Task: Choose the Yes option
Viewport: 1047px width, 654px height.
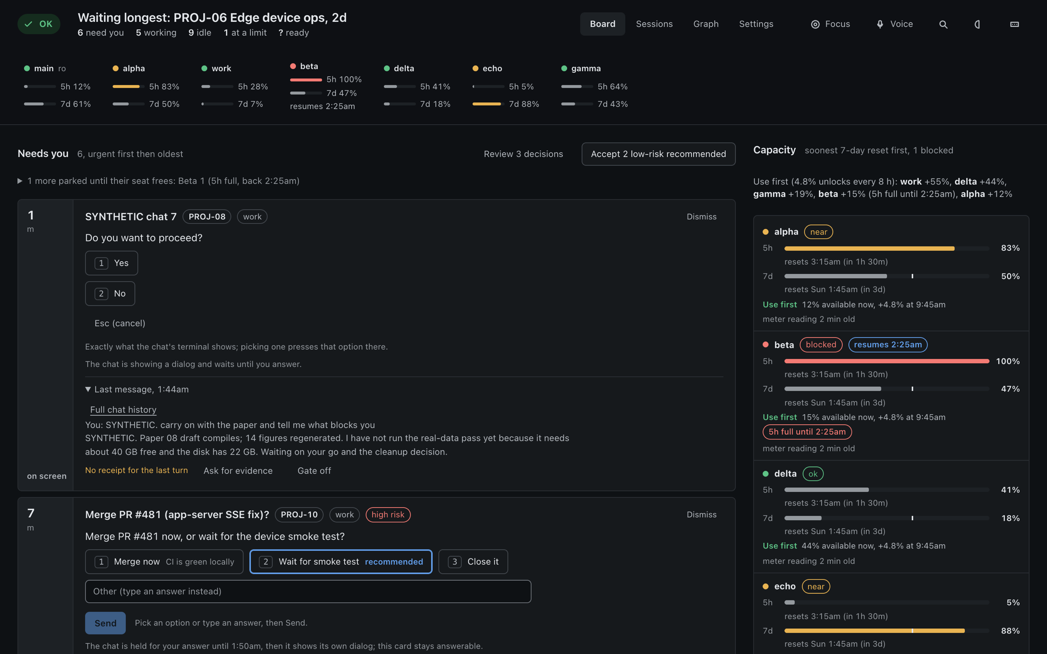Action: click(111, 263)
